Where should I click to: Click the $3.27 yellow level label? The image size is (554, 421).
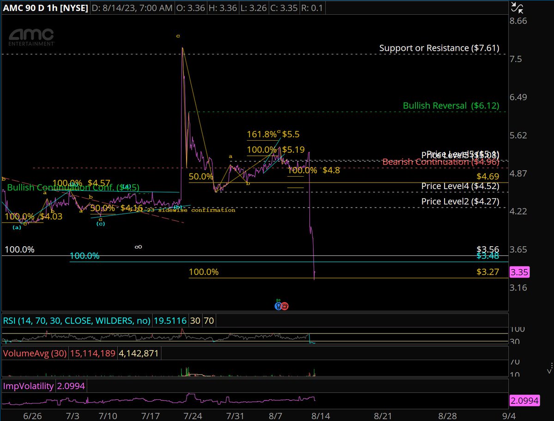click(488, 272)
